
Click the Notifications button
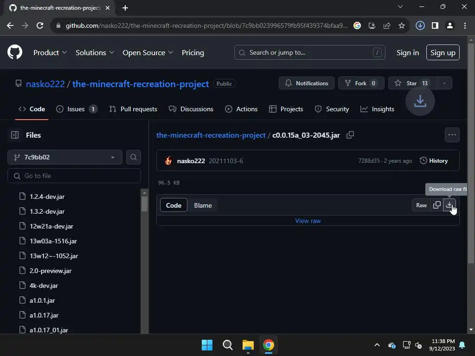307,83
